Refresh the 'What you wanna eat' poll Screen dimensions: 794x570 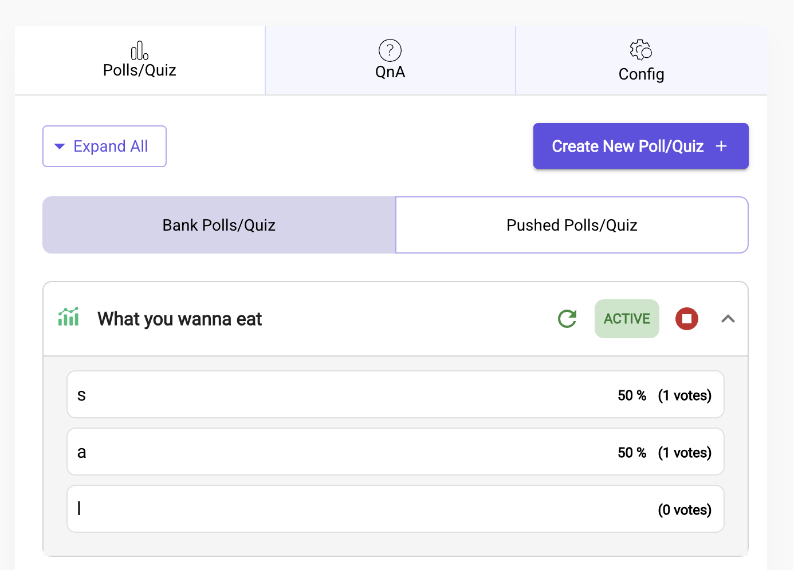tap(567, 319)
